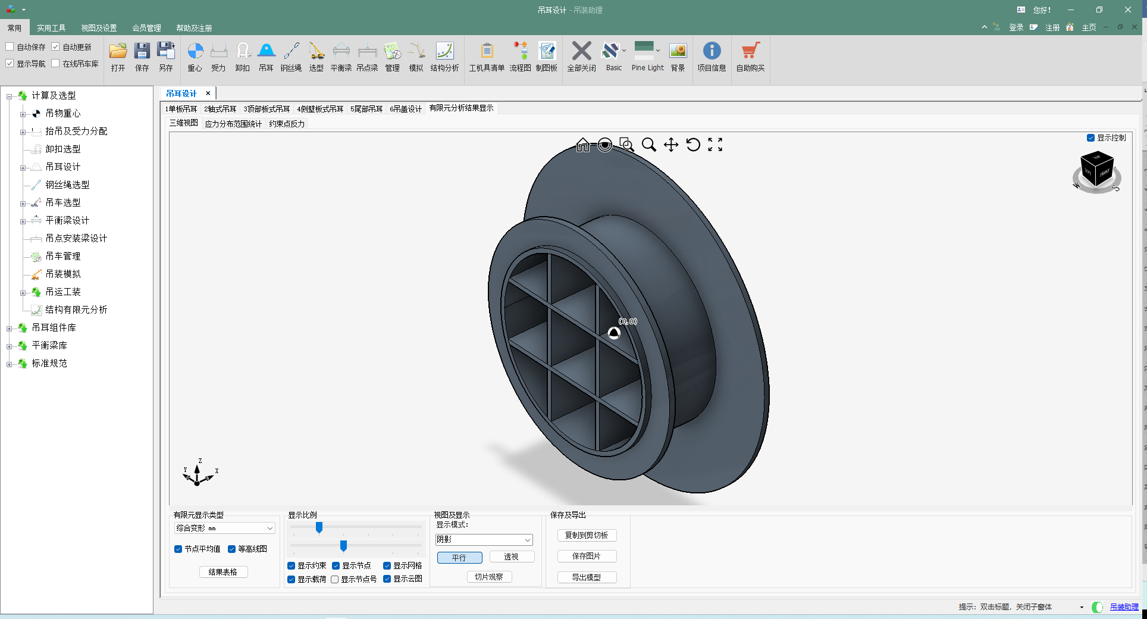Toggle the 在线吊车库 checkbox

55,63
